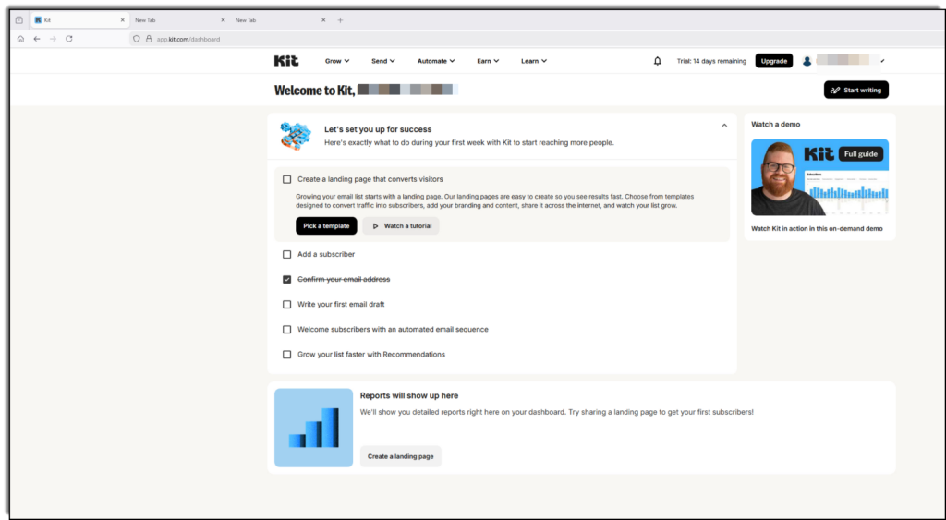The height and width of the screenshot is (520, 946).
Task: Click the 'Write your first email draft' label
Action: (341, 305)
